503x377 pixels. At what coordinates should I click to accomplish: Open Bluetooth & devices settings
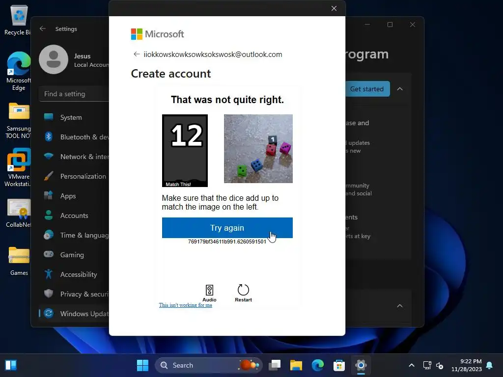[x=75, y=137]
